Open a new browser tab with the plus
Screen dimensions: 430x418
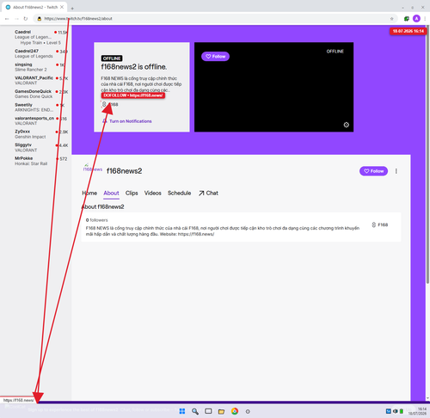tap(72, 9)
